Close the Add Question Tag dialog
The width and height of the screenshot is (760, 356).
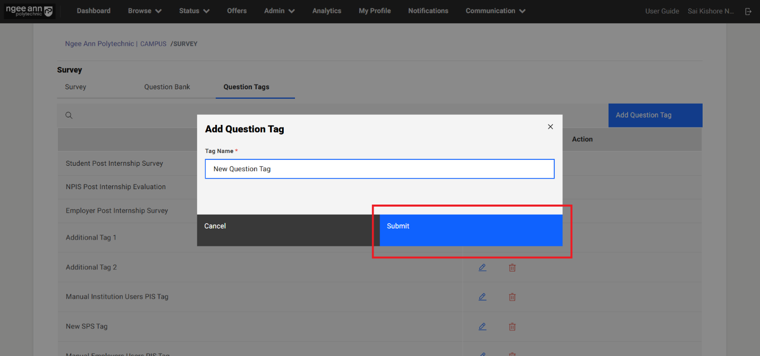point(550,126)
